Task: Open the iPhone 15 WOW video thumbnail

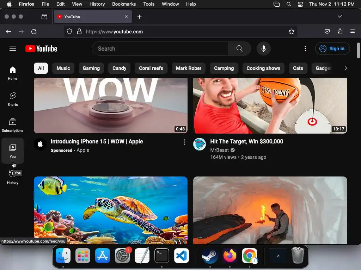Action: pyautogui.click(x=110, y=105)
